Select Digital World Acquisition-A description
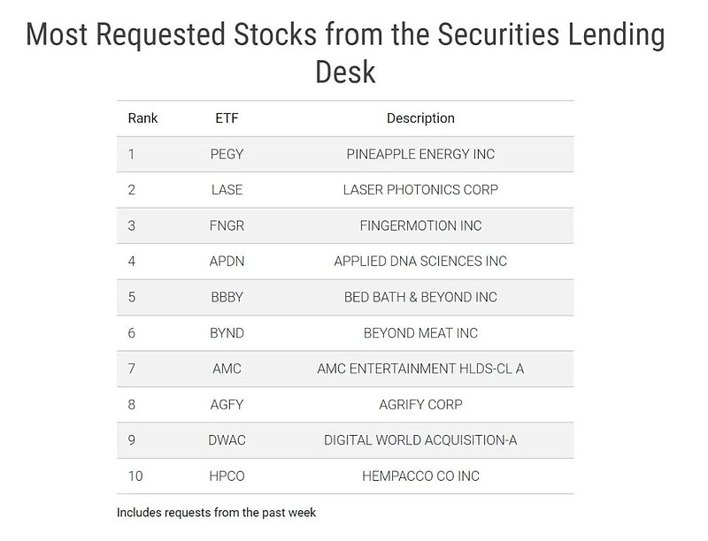This screenshot has width=708, height=541. [x=420, y=440]
